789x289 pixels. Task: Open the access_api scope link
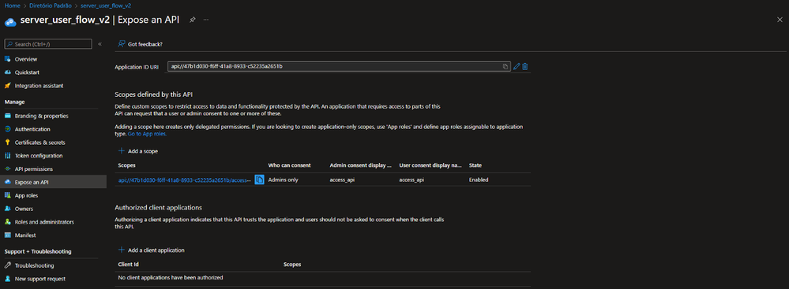184,180
